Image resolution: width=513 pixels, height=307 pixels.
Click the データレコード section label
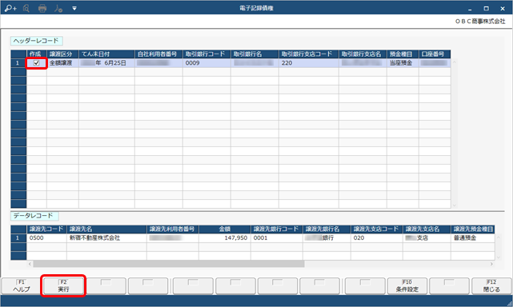click(34, 216)
